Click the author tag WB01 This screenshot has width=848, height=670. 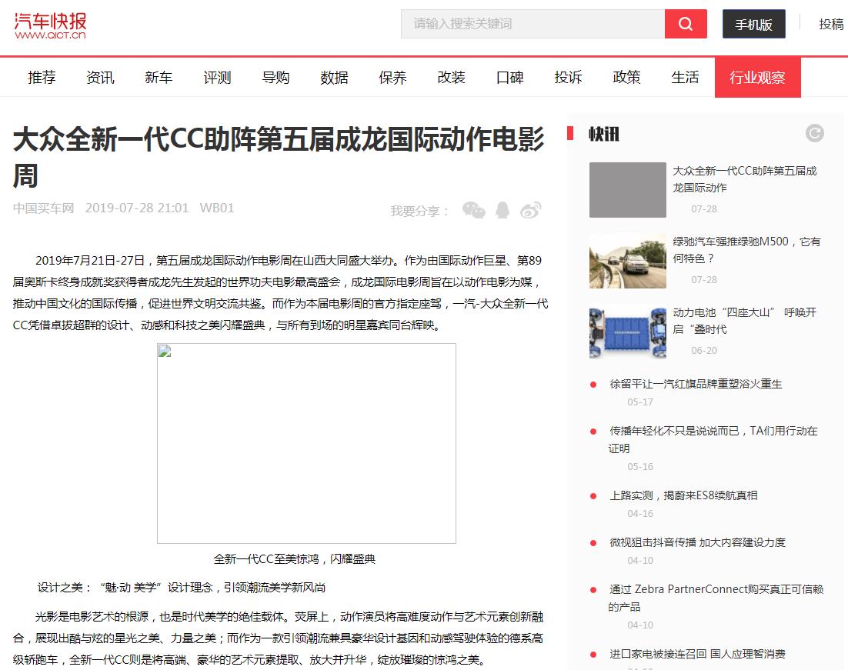click(217, 208)
